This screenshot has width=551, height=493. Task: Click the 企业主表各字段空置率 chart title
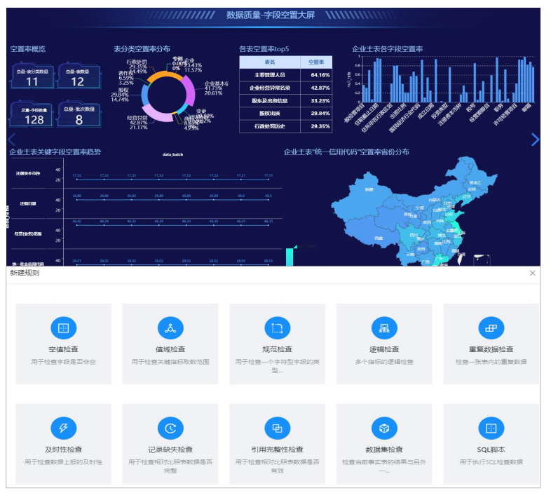[x=388, y=49]
